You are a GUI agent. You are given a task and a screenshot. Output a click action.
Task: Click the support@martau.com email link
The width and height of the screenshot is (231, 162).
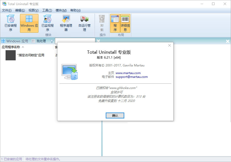(x=132, y=77)
